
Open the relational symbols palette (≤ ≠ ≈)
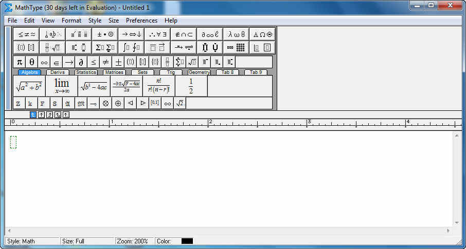coord(26,34)
